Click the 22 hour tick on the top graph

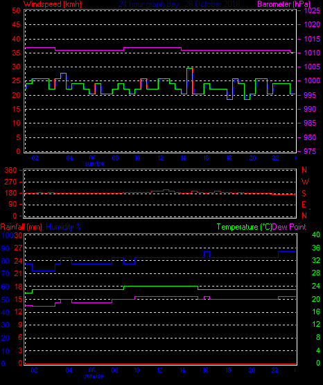[275, 158]
